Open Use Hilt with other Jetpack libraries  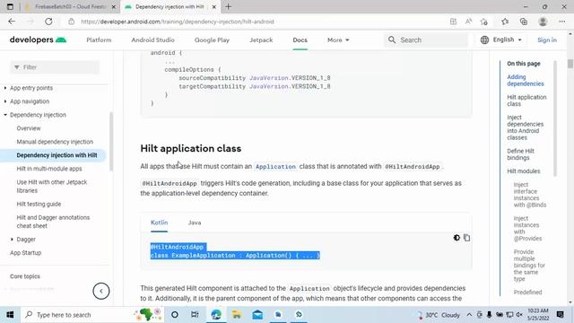click(52, 187)
